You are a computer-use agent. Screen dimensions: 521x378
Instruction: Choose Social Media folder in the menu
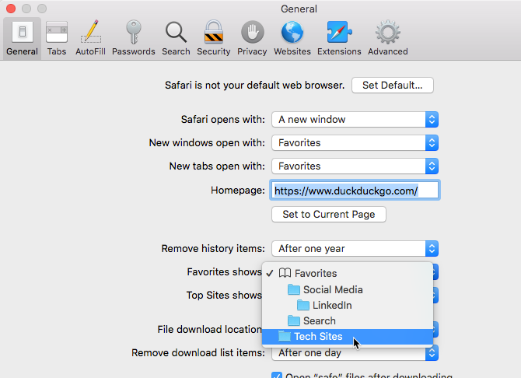tap(332, 289)
